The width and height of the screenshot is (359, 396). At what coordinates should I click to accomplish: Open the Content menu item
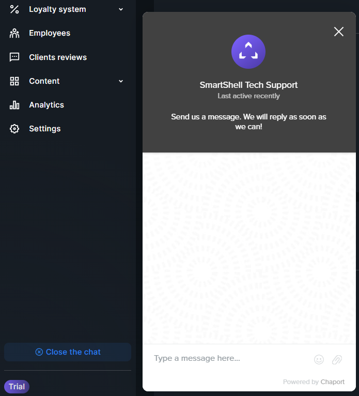tap(44, 81)
